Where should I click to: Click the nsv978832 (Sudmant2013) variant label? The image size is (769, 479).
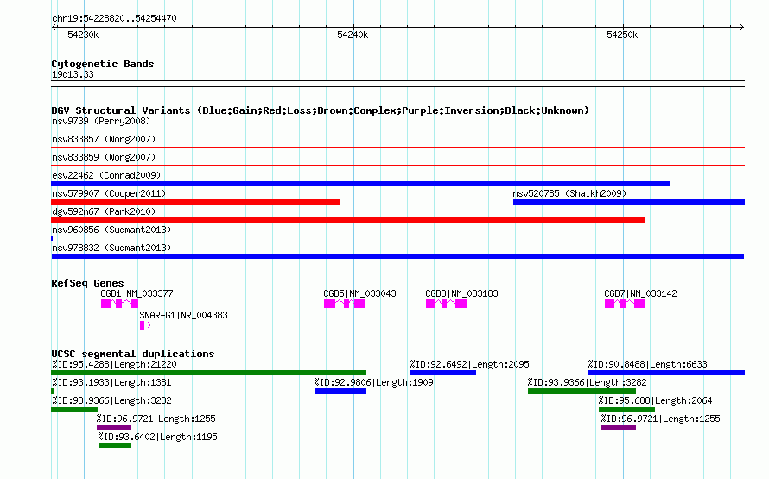pyautogui.click(x=111, y=248)
